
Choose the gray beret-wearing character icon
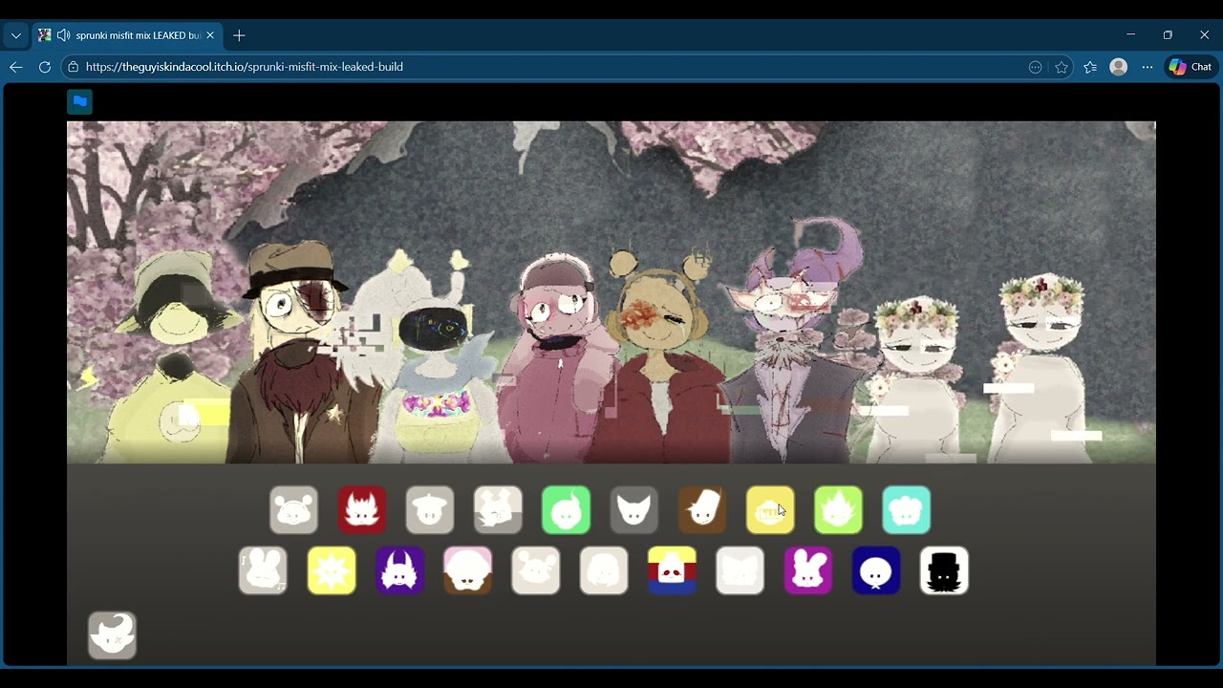tap(430, 509)
